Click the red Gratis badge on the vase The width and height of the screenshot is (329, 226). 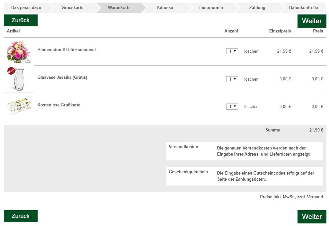pyautogui.click(x=11, y=71)
